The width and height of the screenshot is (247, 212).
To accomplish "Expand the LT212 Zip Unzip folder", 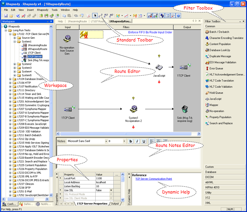I will tap(10, 139).
